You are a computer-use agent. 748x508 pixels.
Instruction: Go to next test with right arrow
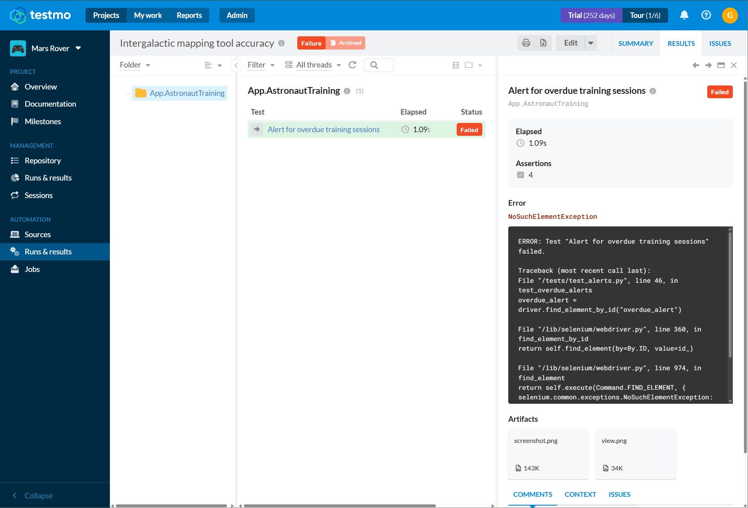(x=708, y=65)
